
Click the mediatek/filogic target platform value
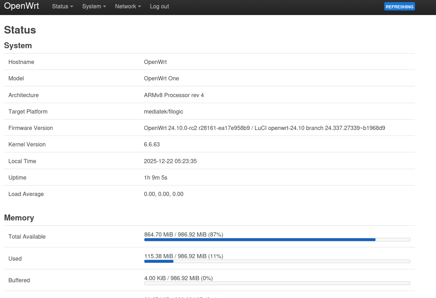point(163,112)
